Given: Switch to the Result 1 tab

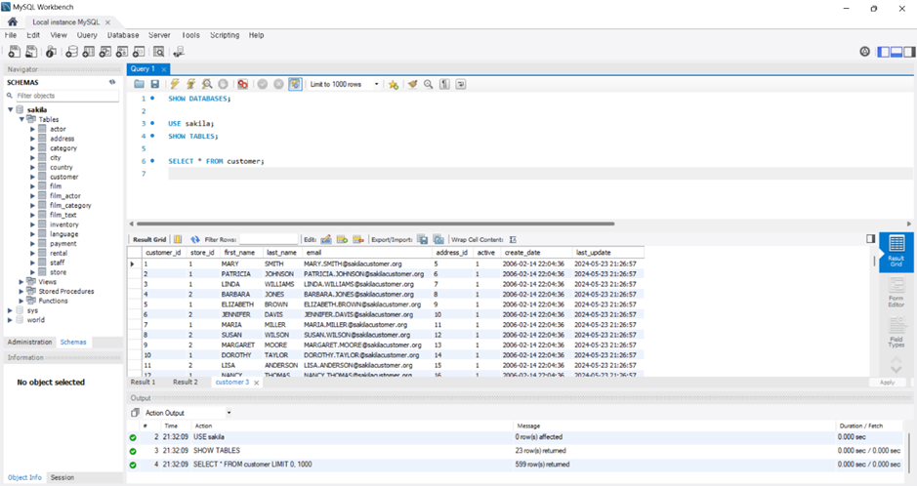Looking at the screenshot, I should (x=143, y=382).
